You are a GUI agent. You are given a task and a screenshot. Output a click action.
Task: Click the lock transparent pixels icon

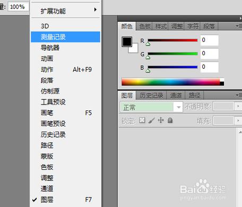tap(142, 120)
